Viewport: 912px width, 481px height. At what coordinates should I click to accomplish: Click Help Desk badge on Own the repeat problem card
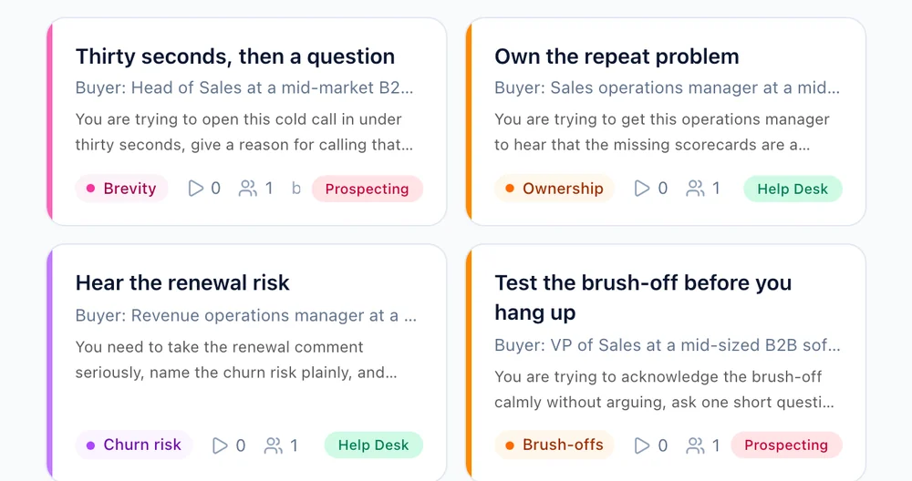(x=793, y=189)
